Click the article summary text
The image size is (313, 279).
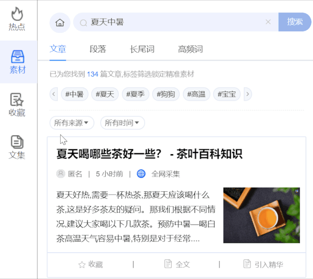(x=136, y=216)
